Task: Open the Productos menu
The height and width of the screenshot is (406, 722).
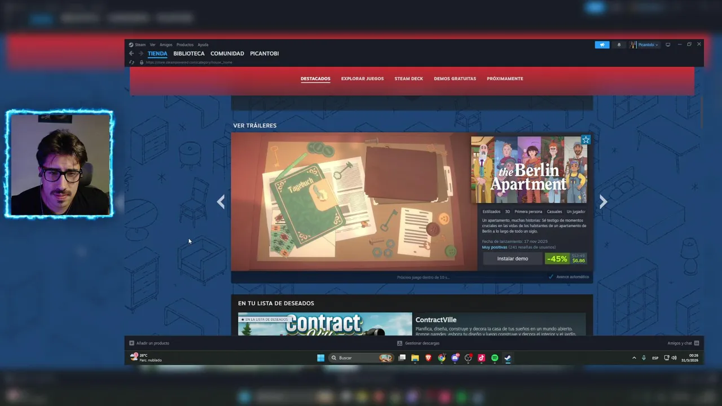Action: [x=185, y=45]
